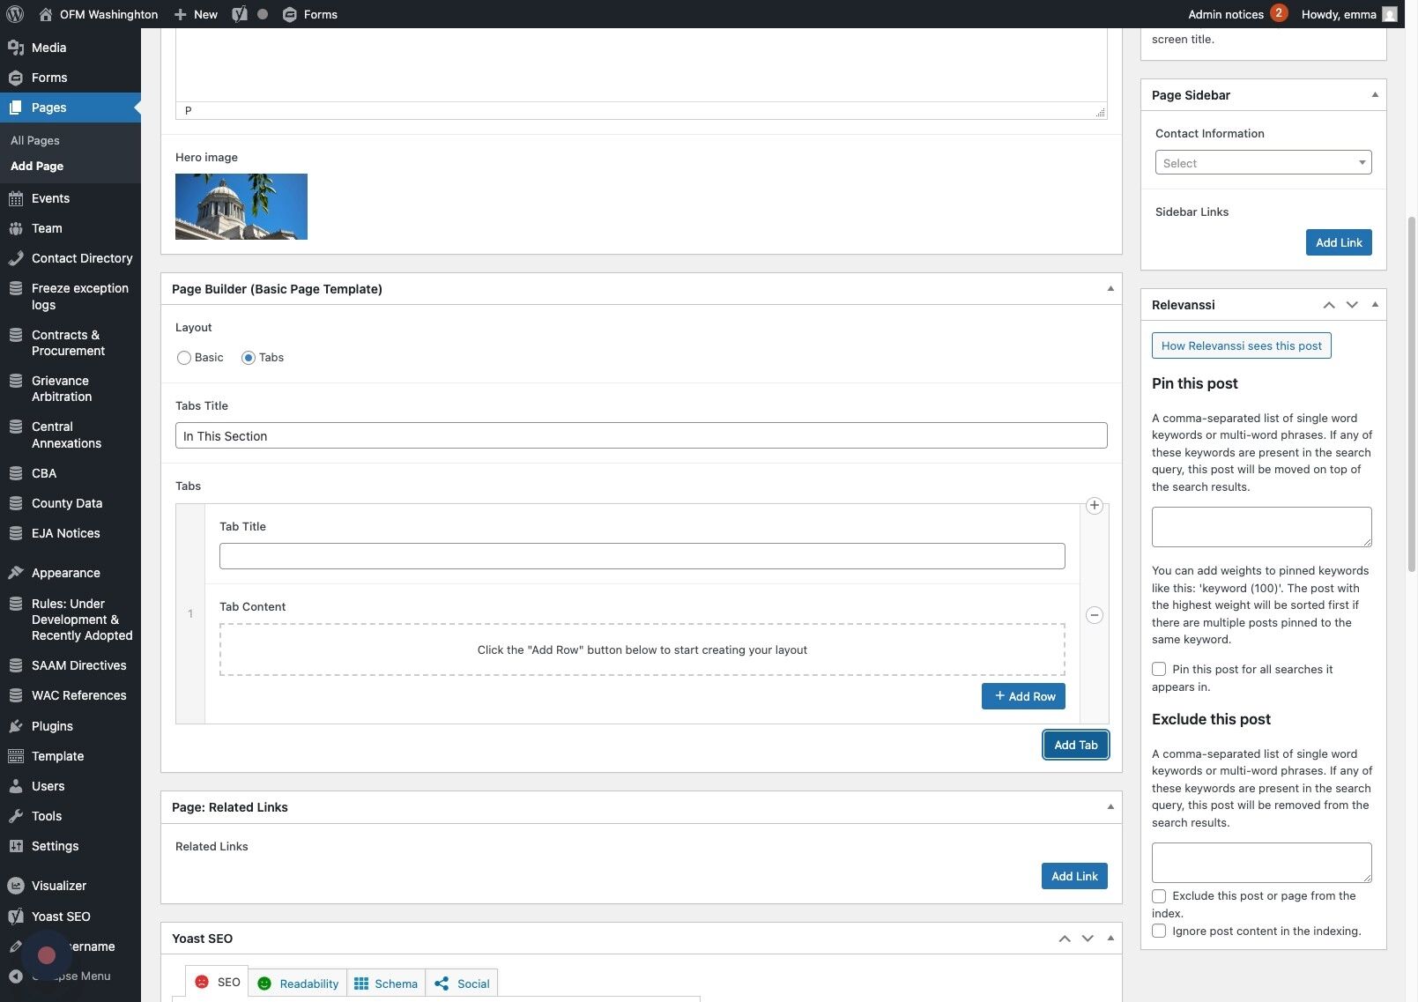Collapse the Page: Related Links panel
Image resolution: width=1418 pixels, height=1002 pixels.
(1110, 807)
